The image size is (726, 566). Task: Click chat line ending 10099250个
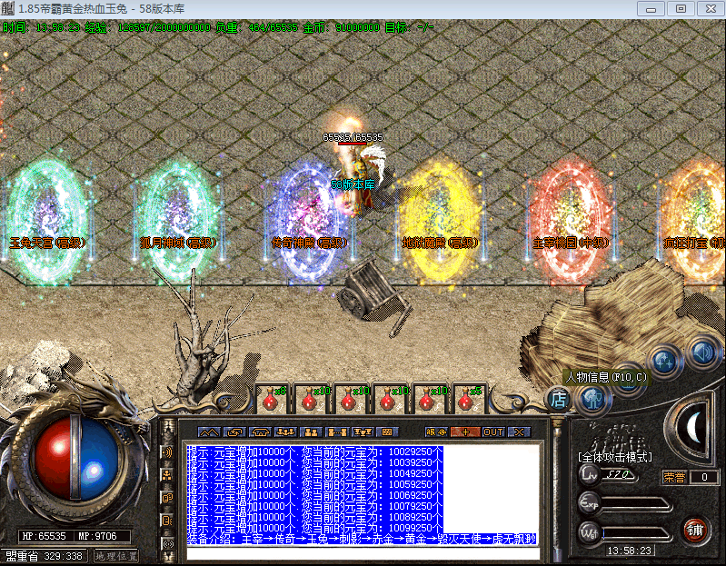[315, 528]
